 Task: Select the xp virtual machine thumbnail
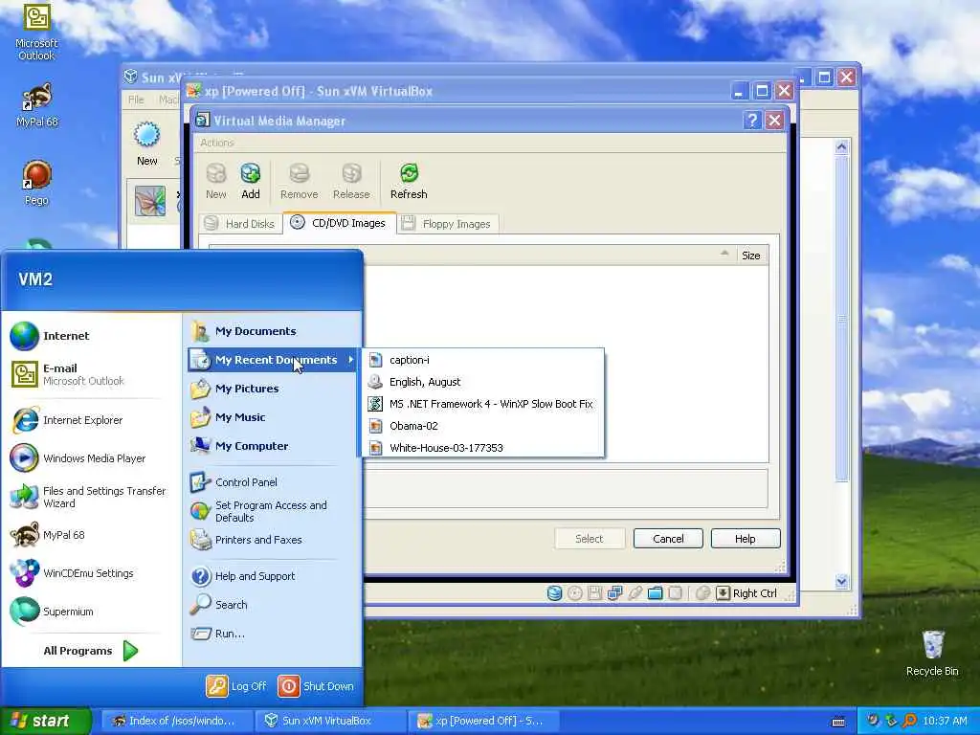click(x=150, y=201)
